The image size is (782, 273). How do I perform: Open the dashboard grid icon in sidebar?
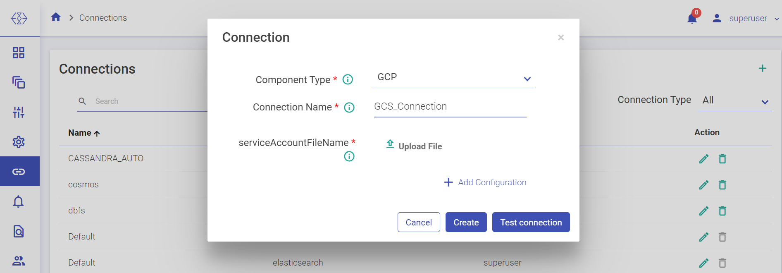tap(19, 53)
